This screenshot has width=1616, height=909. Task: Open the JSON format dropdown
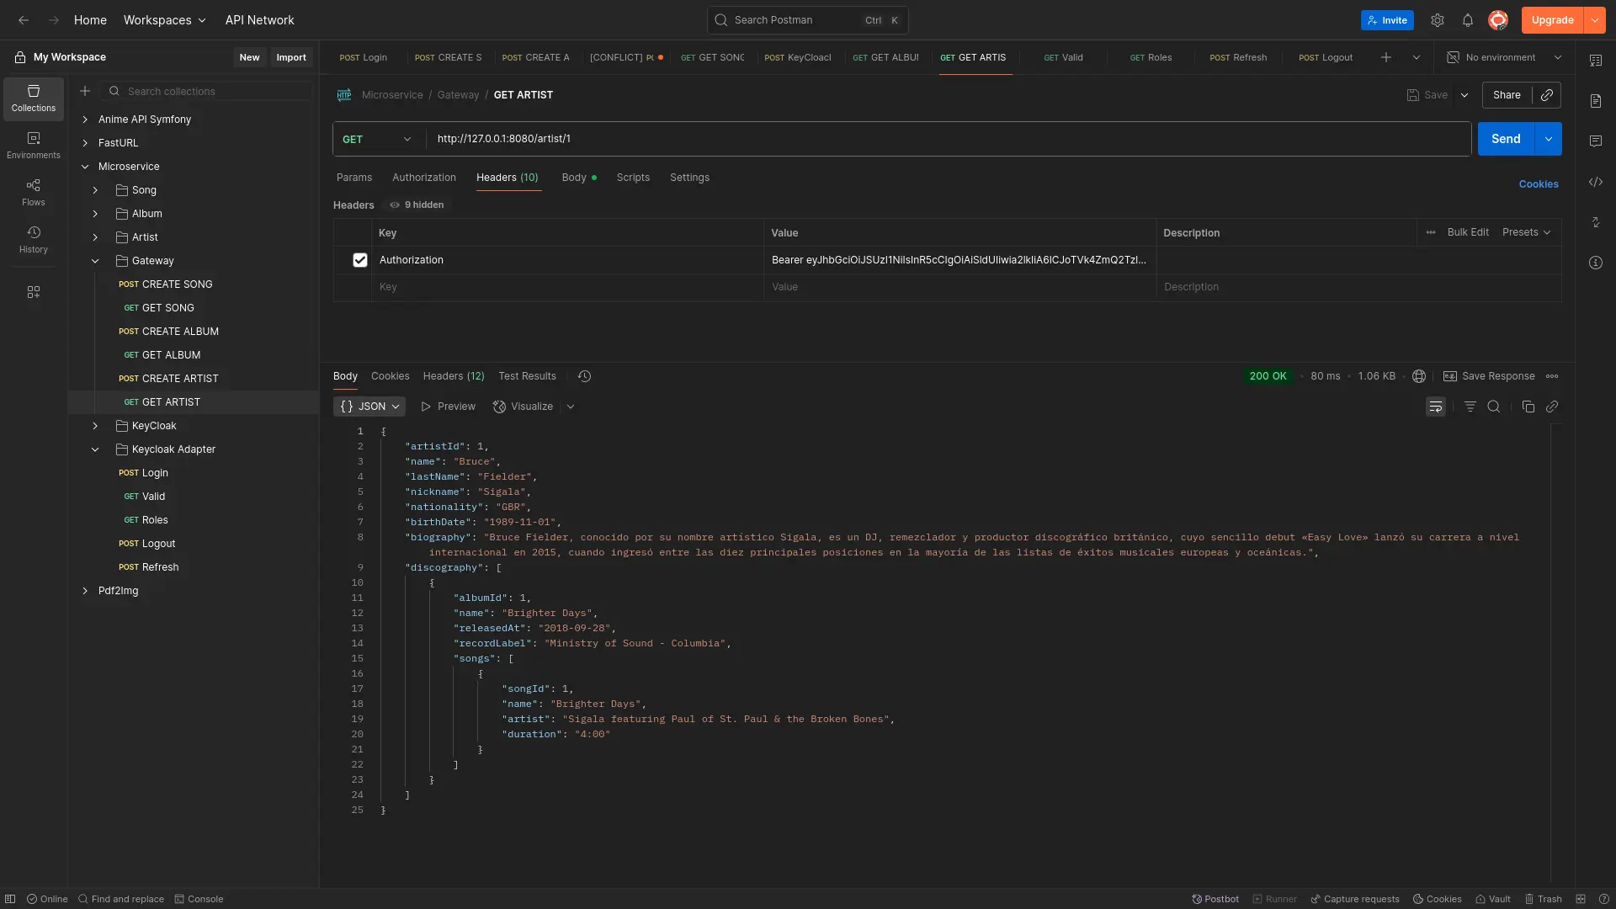click(x=369, y=407)
